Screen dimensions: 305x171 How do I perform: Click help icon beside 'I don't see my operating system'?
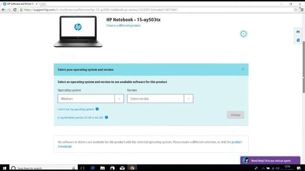(x=97, y=109)
